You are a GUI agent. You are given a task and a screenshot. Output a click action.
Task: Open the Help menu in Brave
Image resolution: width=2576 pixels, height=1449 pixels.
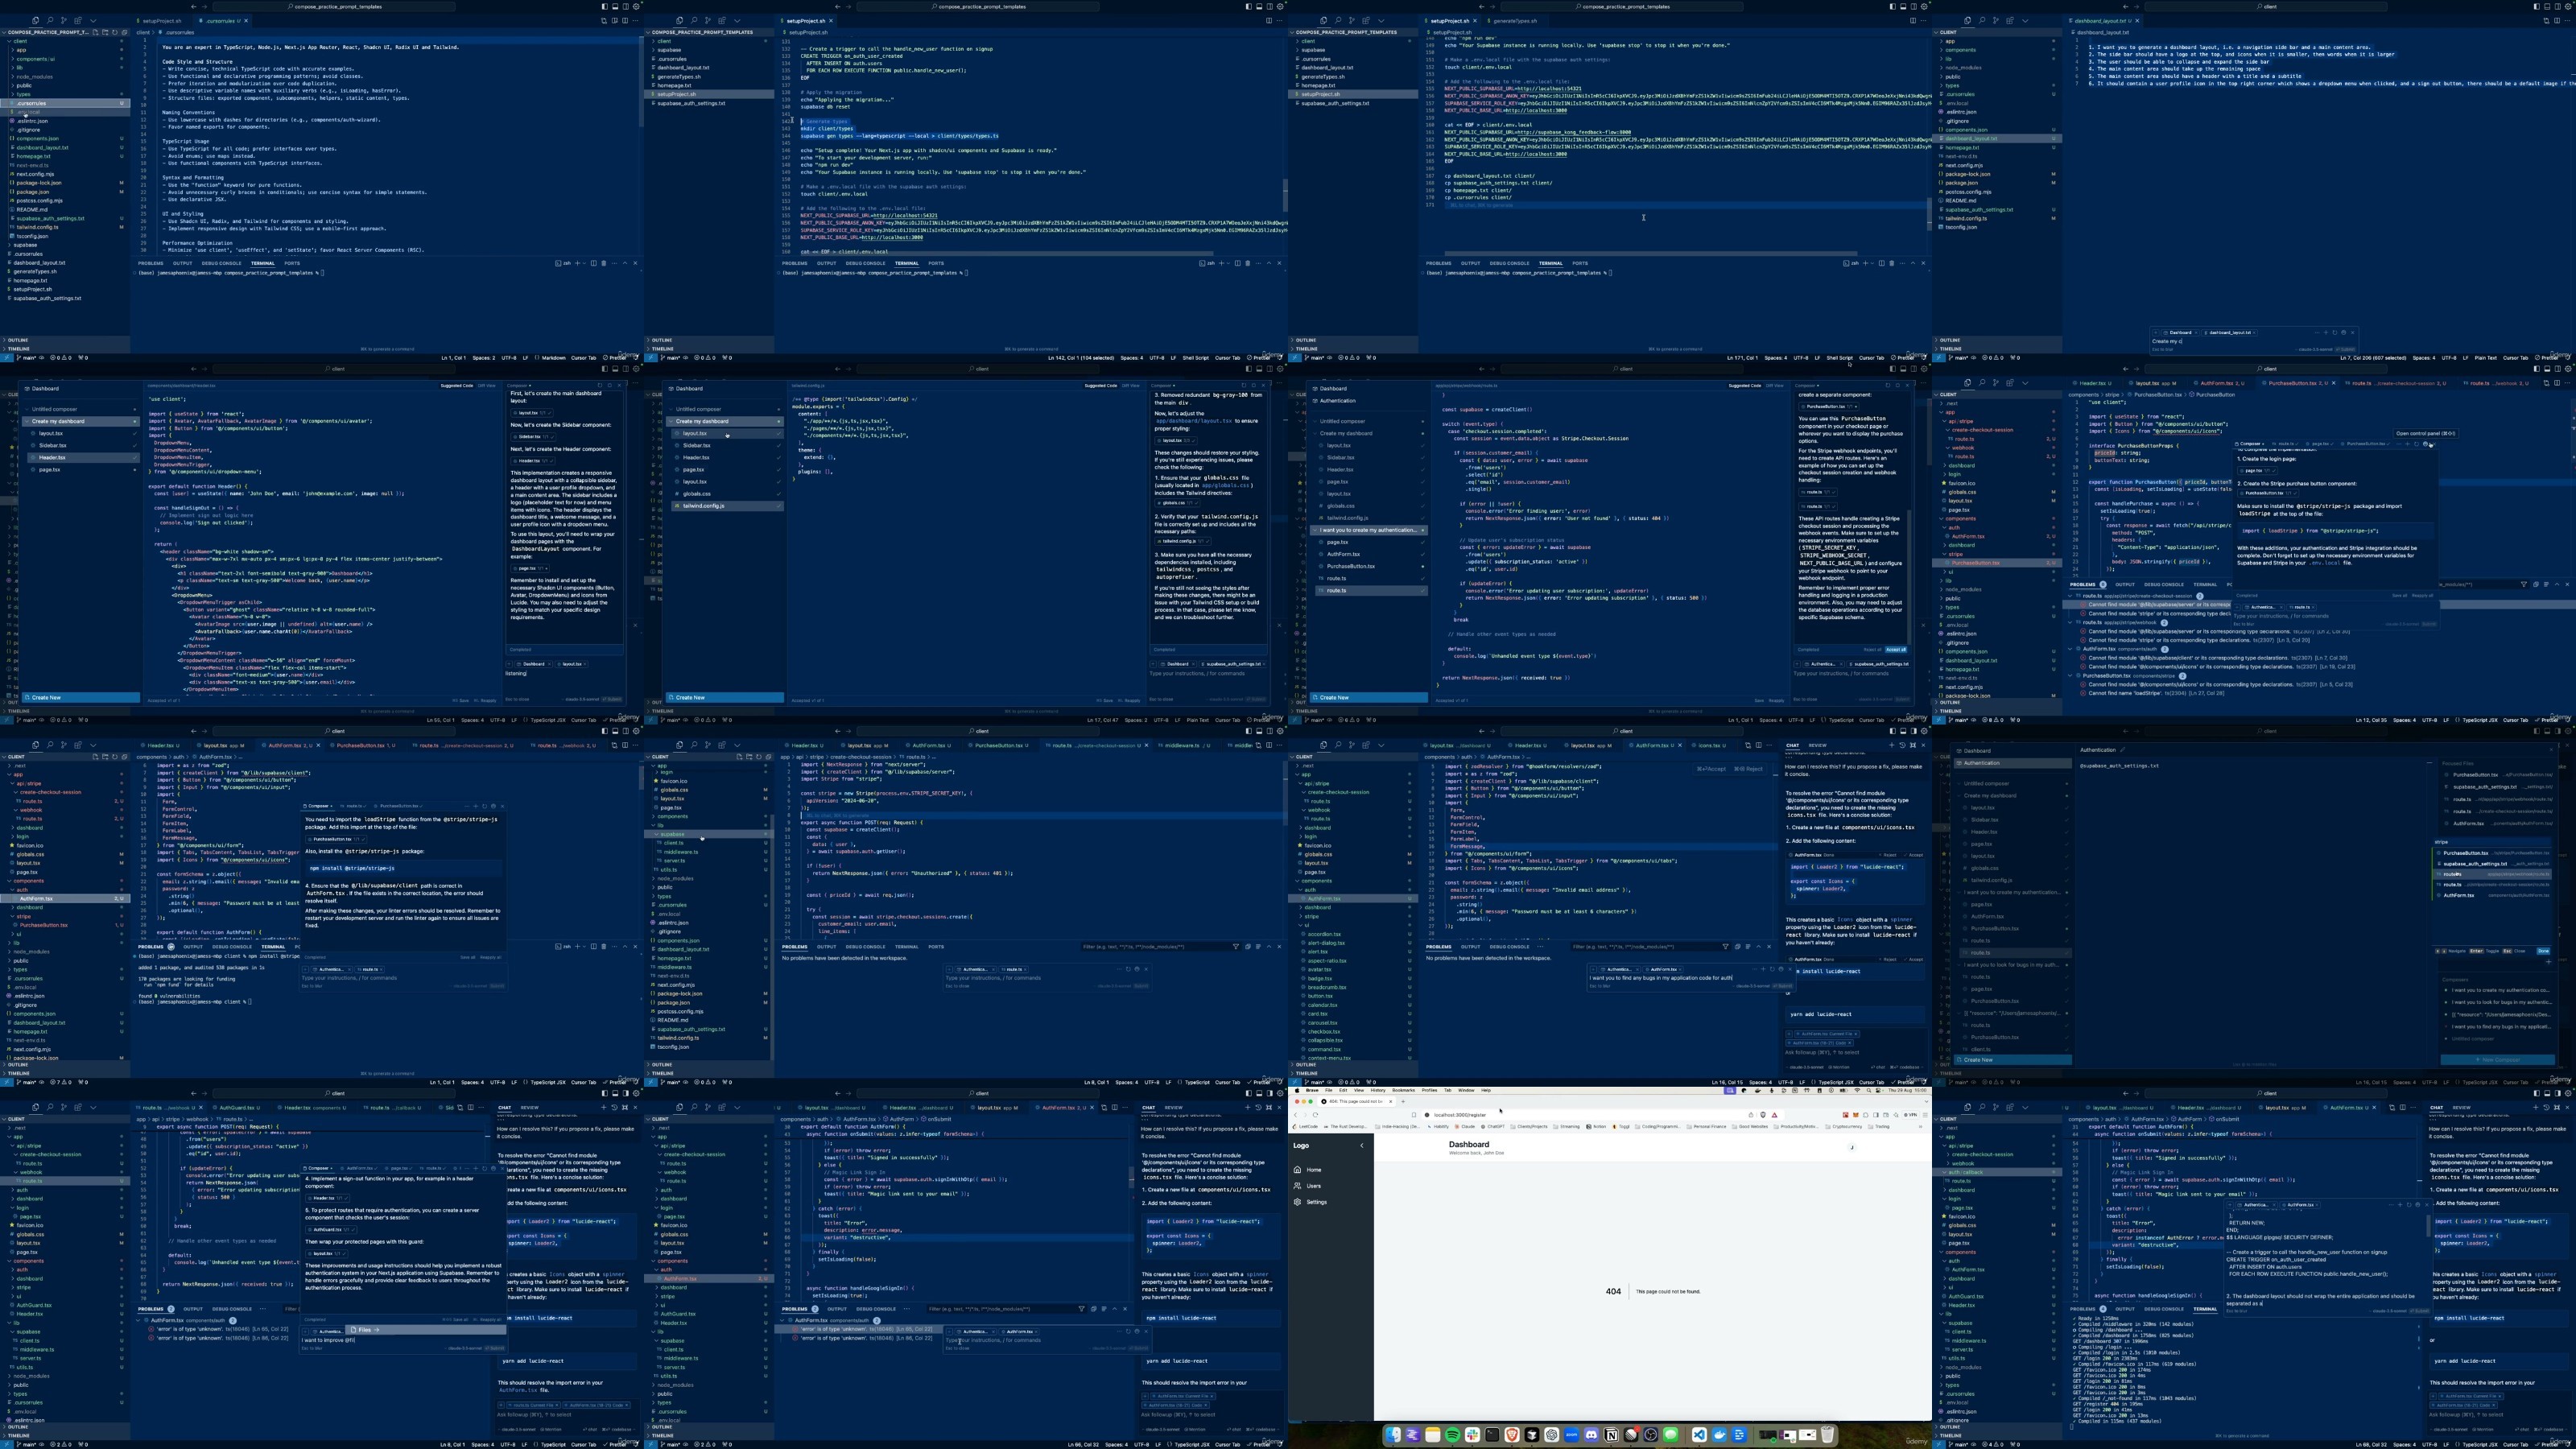click(x=1487, y=1090)
